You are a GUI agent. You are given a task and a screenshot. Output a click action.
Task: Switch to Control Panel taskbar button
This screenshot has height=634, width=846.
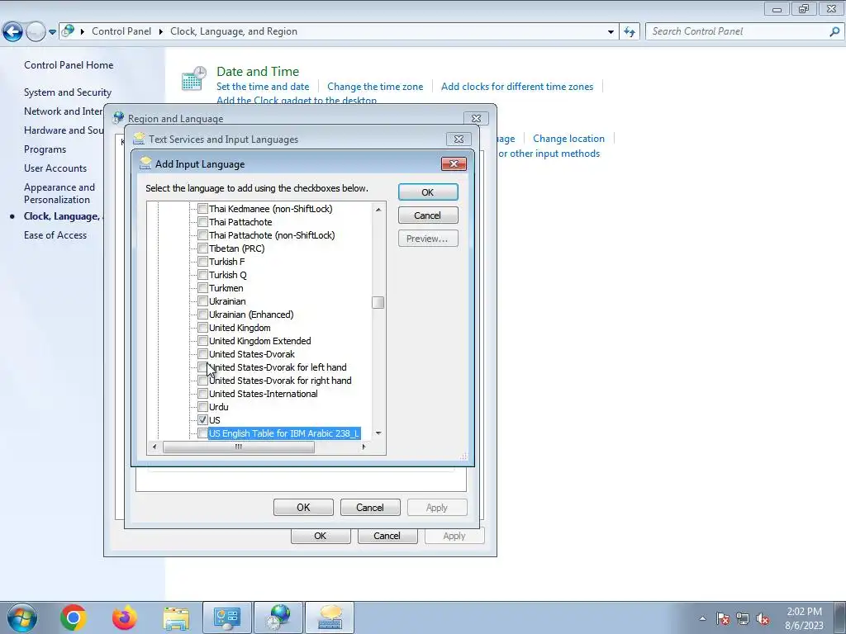click(227, 617)
